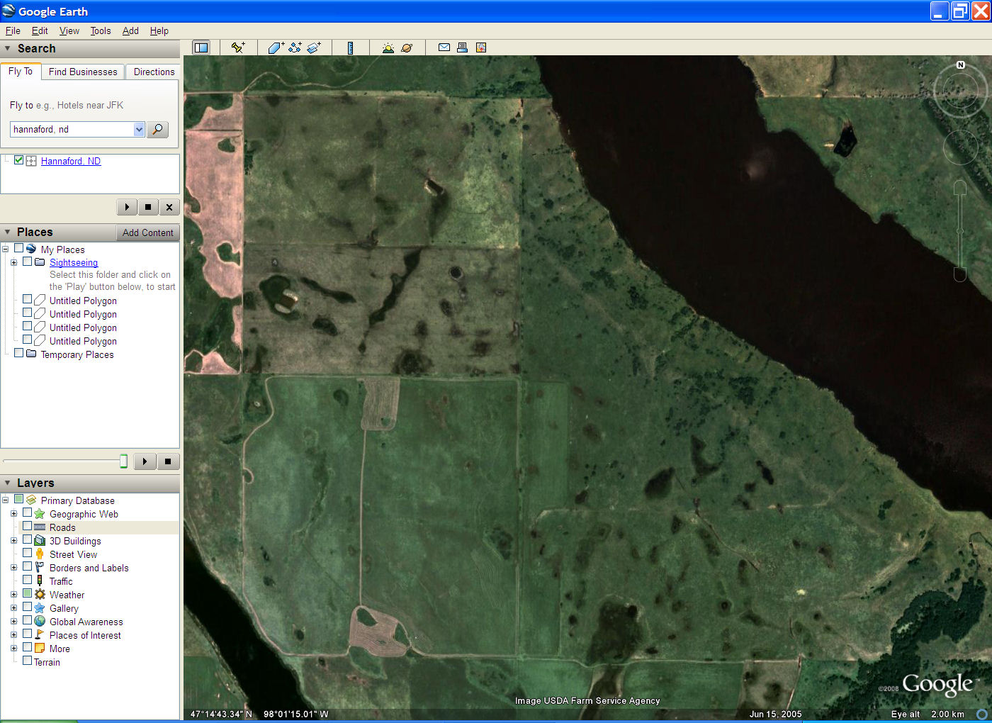Image resolution: width=992 pixels, height=723 pixels.
Task: Check the Sightseeing folder checkbox
Action: tap(28, 262)
